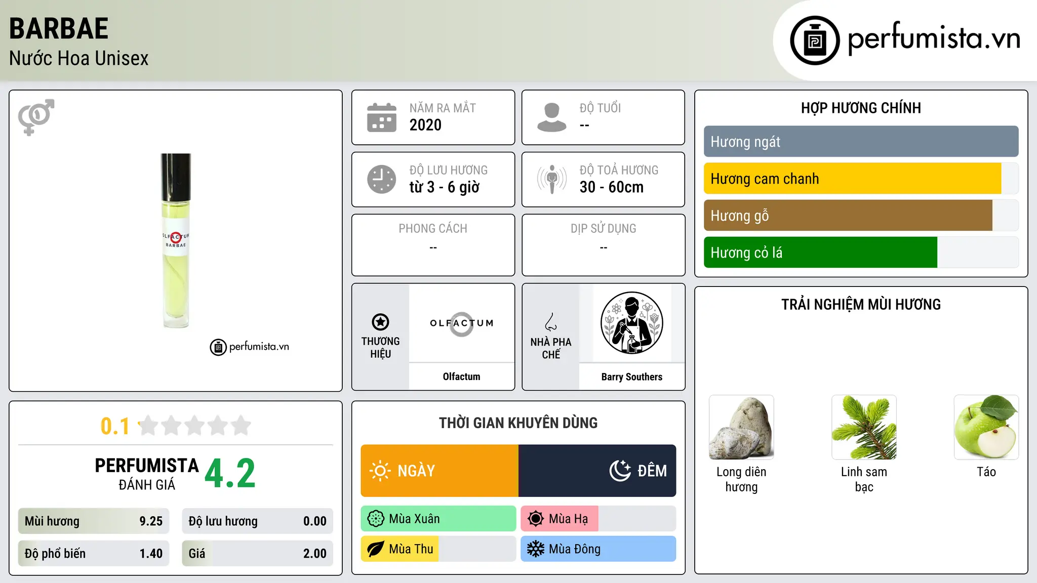Click the Perfumista 4.2 rating score

point(230,474)
